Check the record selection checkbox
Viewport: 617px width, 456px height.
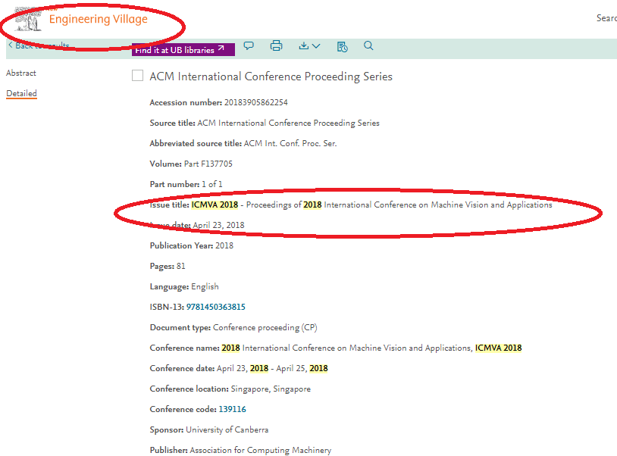[x=137, y=76]
